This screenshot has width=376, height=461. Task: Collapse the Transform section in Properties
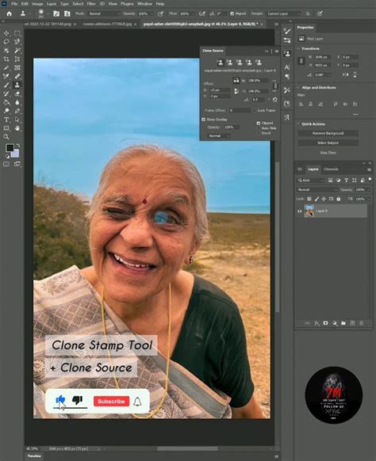[298, 48]
